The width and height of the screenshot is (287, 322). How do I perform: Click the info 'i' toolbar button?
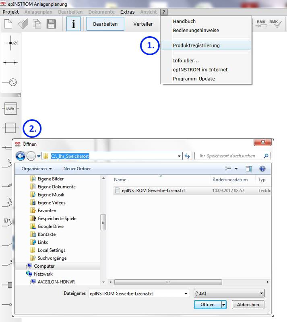(x=74, y=24)
